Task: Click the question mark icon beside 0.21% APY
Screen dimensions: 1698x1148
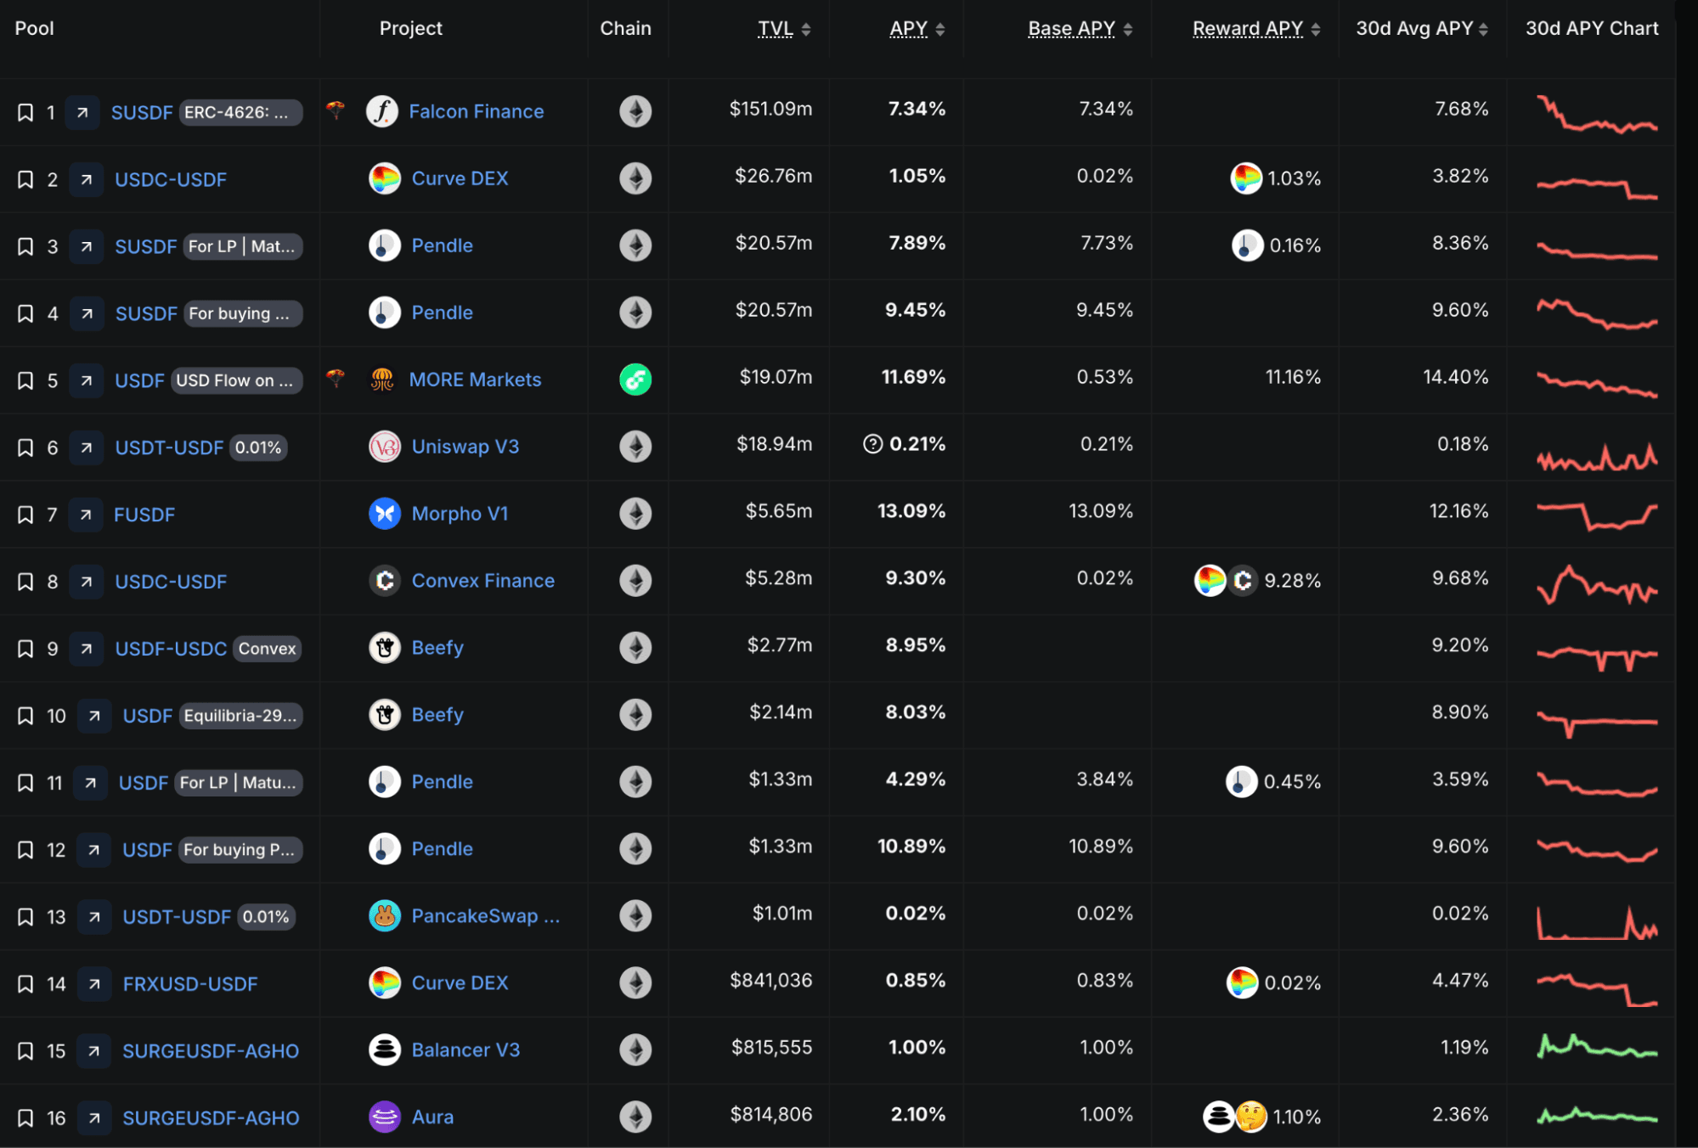Action: (x=872, y=444)
